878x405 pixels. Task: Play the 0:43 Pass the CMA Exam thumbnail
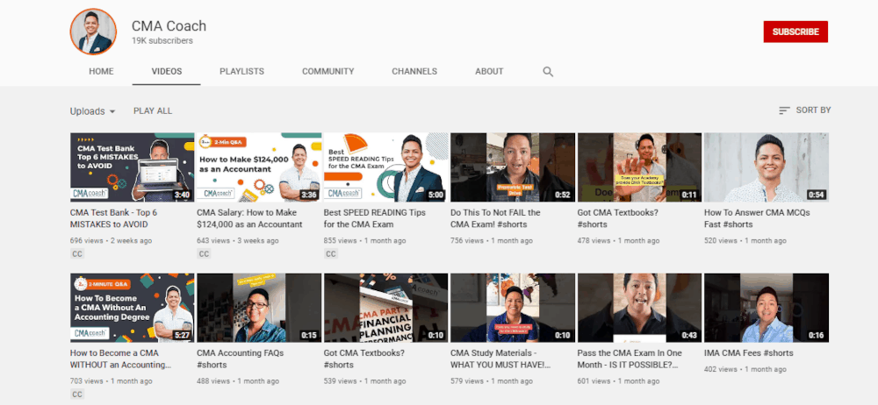[x=639, y=308]
